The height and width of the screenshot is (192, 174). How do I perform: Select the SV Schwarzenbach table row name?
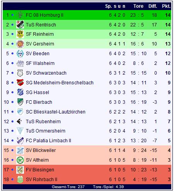pos(46,73)
